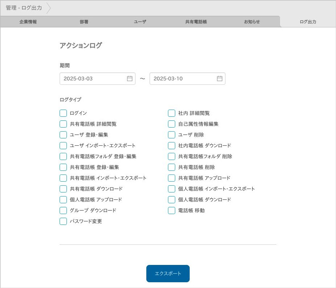This screenshot has height=288, width=336.
Task: Select 共有電話帳フォルダ 削除 checkbox
Action: [x=172, y=156]
